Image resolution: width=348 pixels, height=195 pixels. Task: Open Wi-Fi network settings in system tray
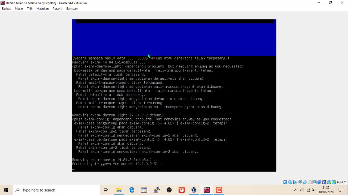308,190
